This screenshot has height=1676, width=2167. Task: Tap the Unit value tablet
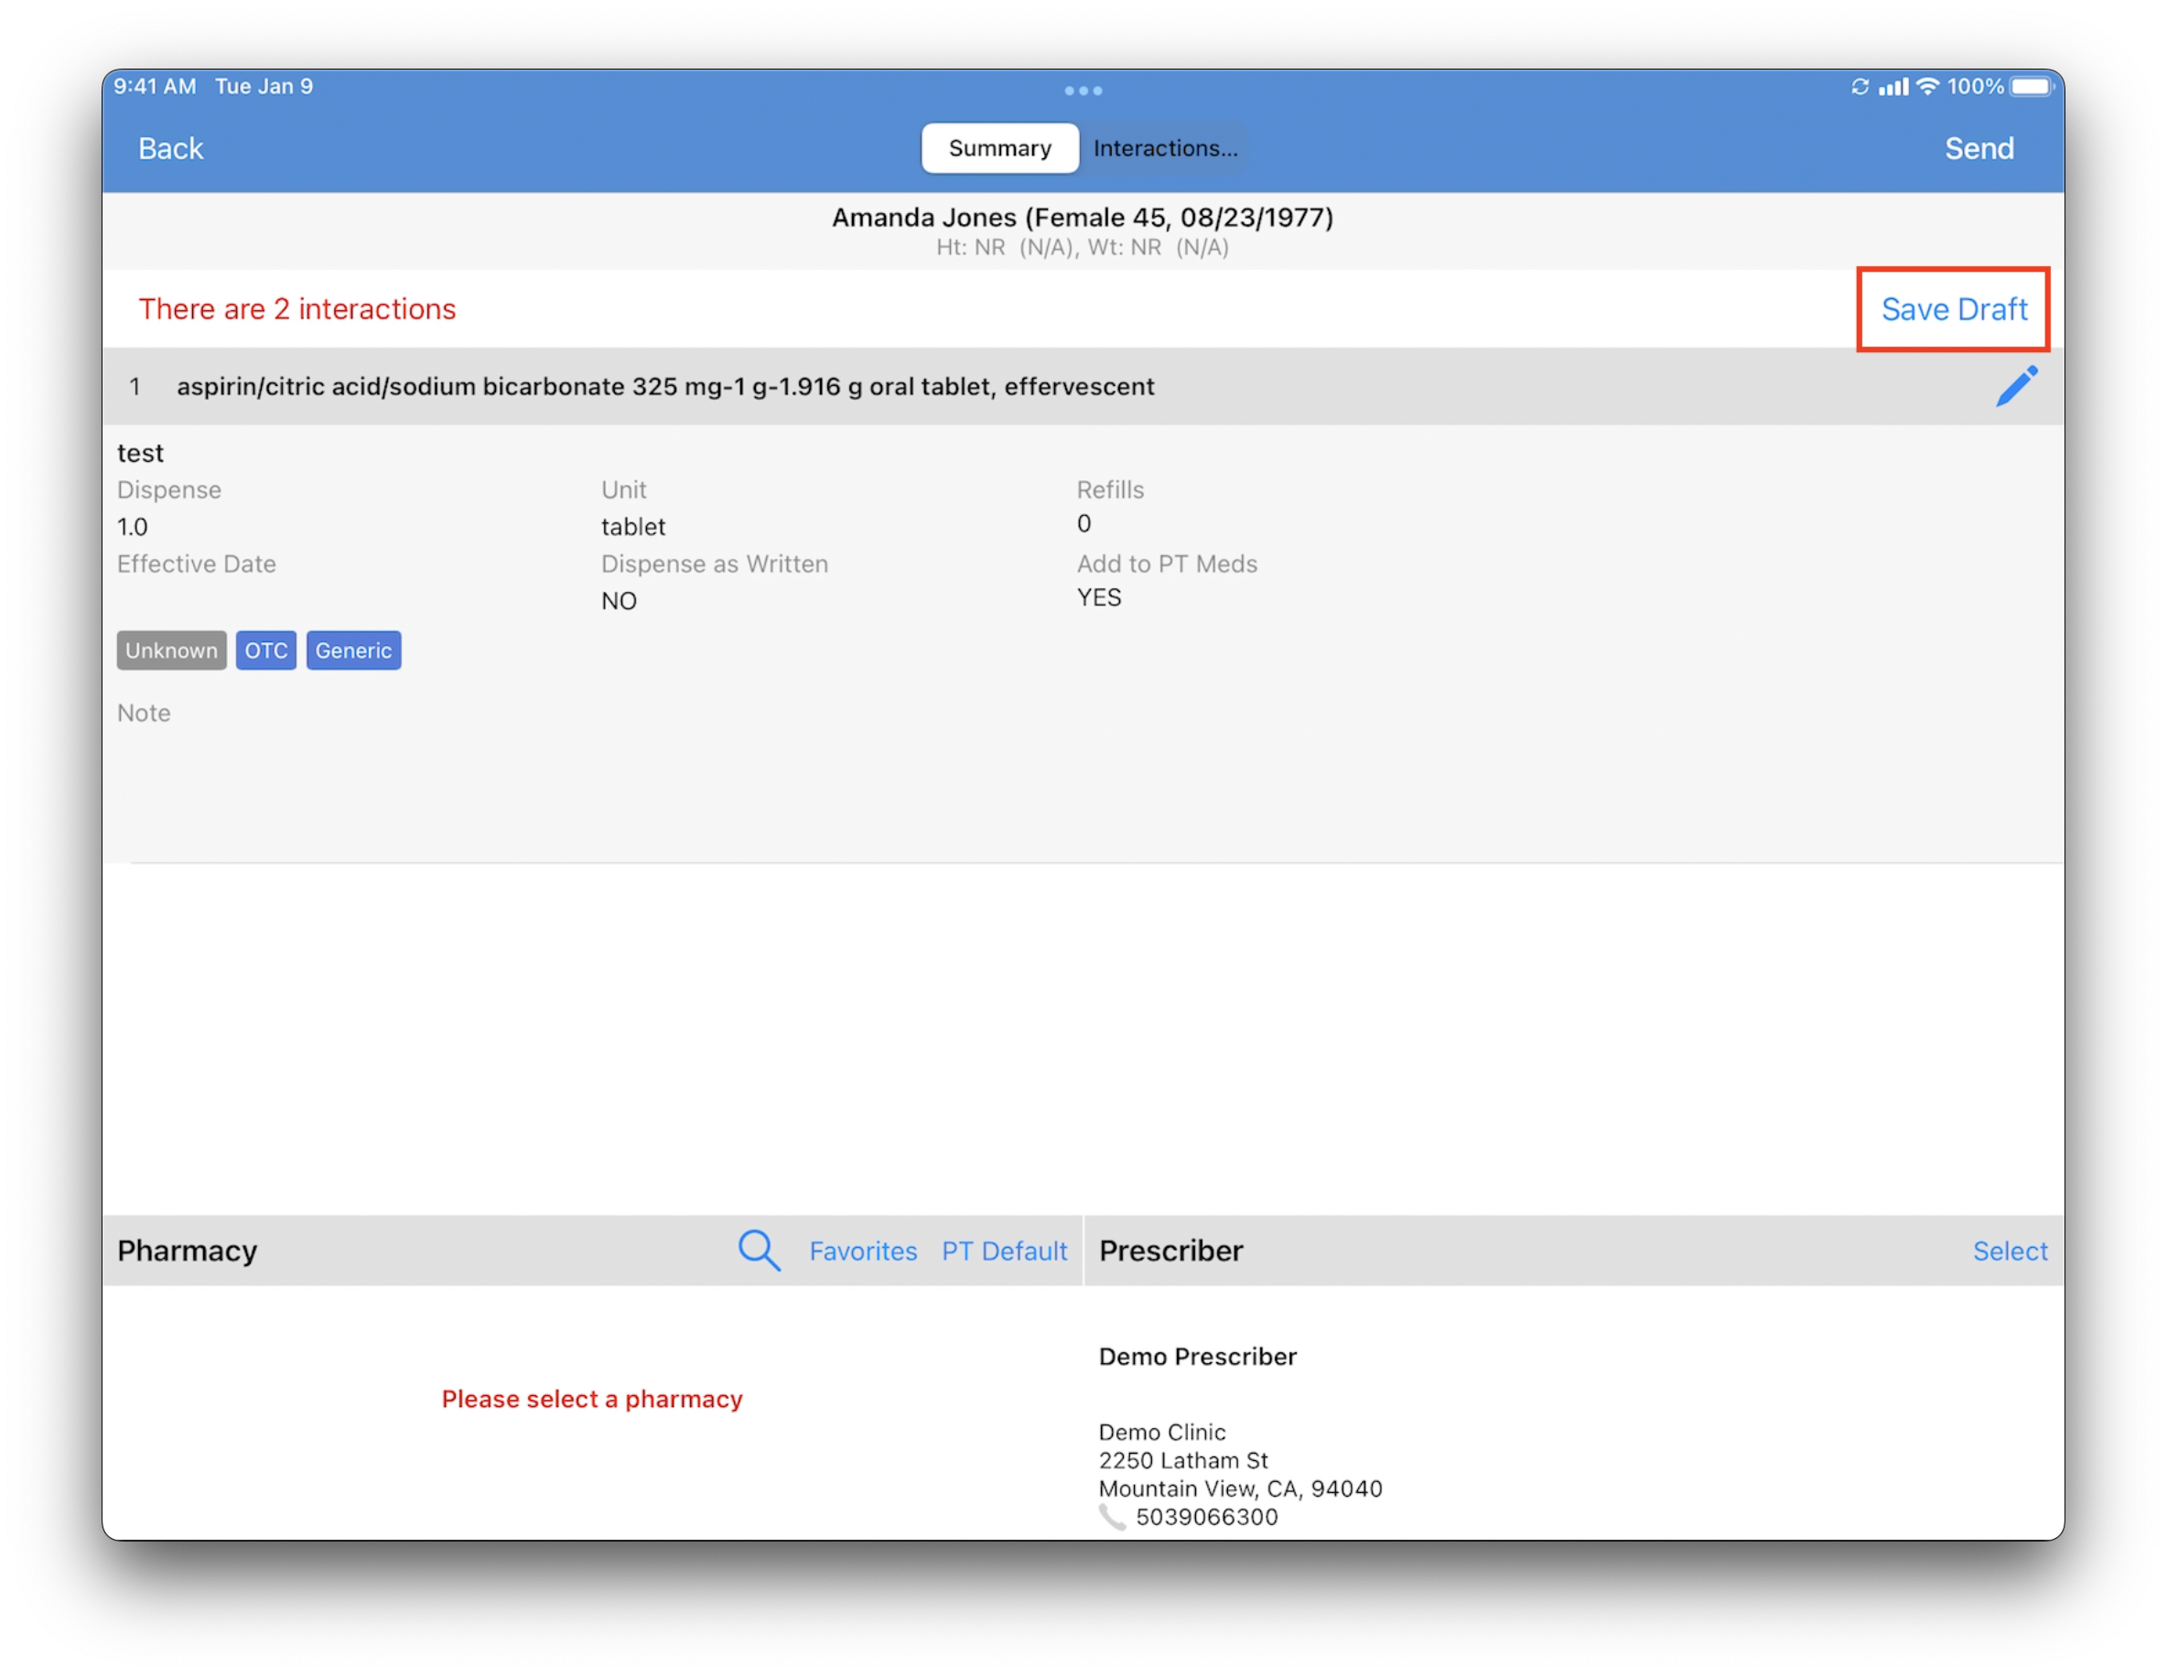pyautogui.click(x=633, y=527)
